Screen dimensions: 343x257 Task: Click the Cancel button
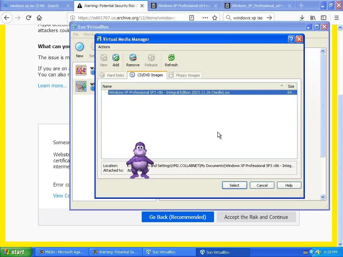pos(262,185)
